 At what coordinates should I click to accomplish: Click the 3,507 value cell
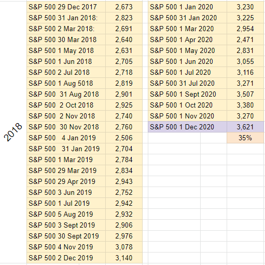pos(245,94)
